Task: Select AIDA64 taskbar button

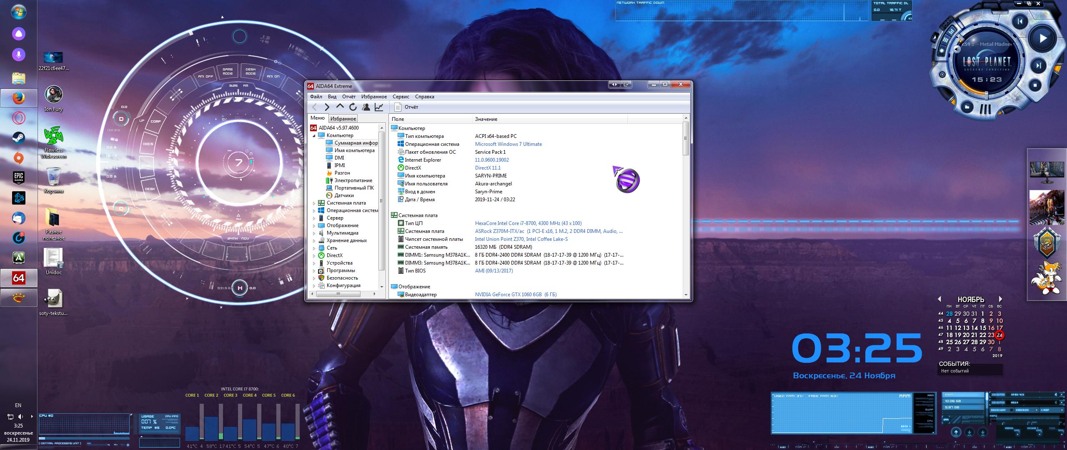Action: click(18, 278)
